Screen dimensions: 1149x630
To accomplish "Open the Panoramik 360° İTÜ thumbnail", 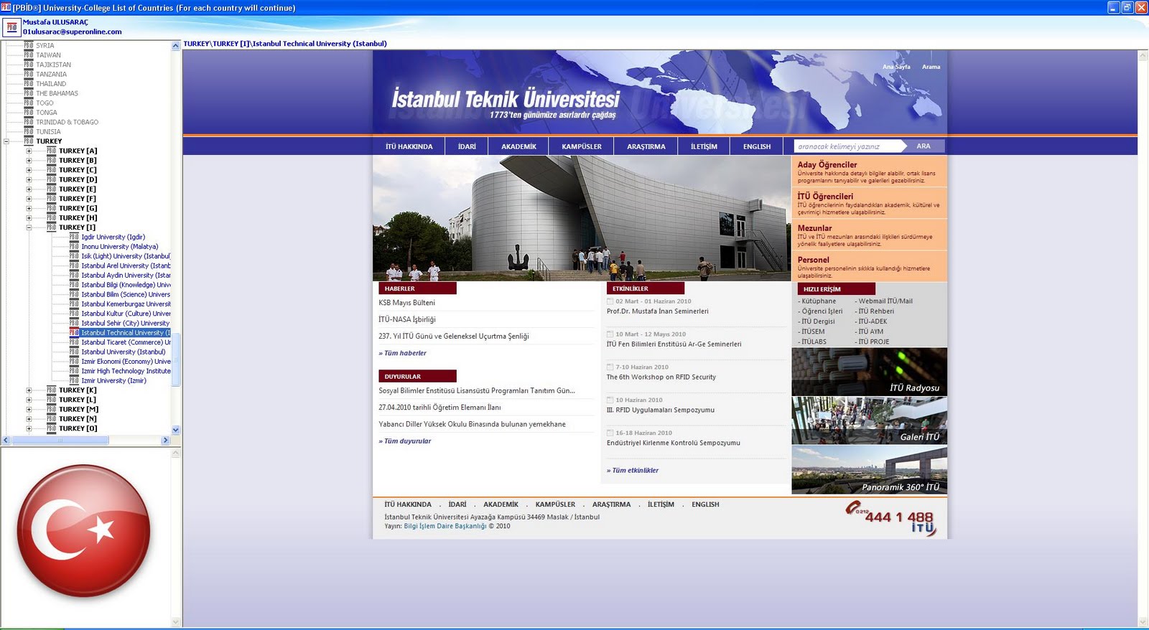I will tap(869, 471).
